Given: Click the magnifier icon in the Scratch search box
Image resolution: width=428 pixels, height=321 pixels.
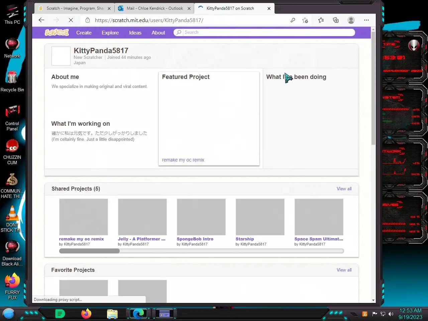Looking at the screenshot, I should pos(179,32).
